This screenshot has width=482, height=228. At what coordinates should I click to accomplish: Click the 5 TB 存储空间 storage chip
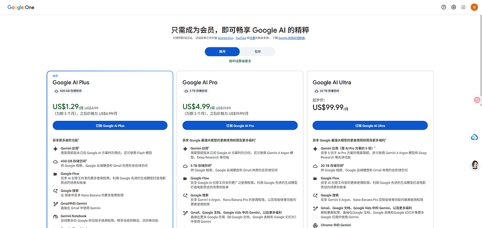point(196,91)
